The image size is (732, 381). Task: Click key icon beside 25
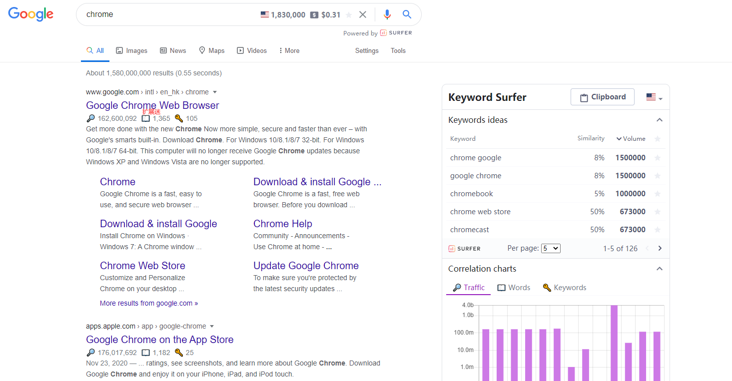[x=179, y=353]
